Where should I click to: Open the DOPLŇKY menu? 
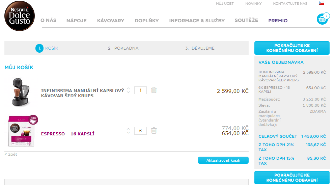click(x=147, y=21)
